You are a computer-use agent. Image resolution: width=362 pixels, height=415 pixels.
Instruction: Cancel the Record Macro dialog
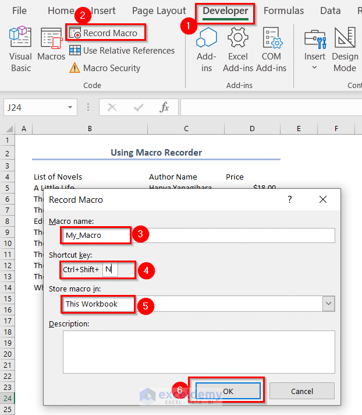point(301,391)
